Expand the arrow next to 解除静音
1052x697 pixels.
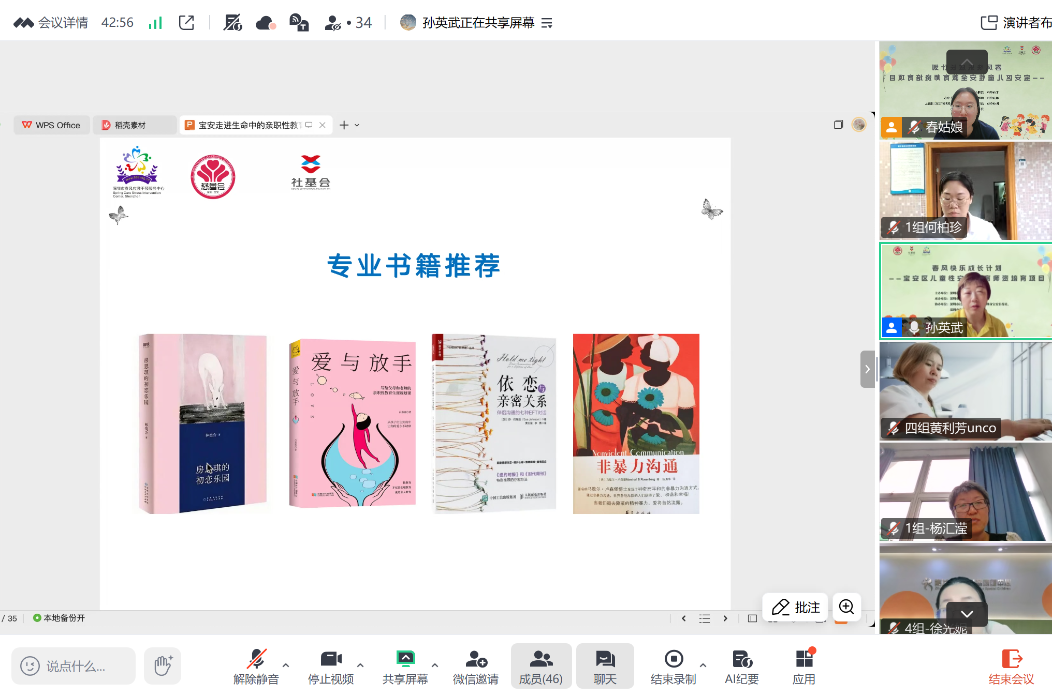coord(286,665)
